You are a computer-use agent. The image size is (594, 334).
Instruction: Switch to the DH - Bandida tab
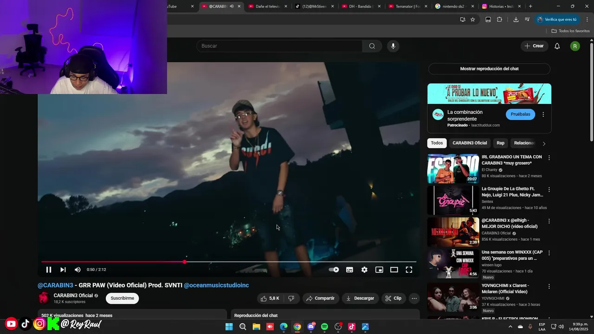point(361,6)
